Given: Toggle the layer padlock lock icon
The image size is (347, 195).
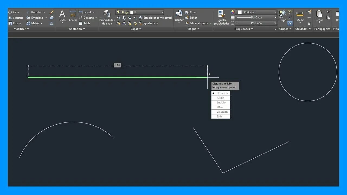Looking at the screenshot, I should coord(127,12).
